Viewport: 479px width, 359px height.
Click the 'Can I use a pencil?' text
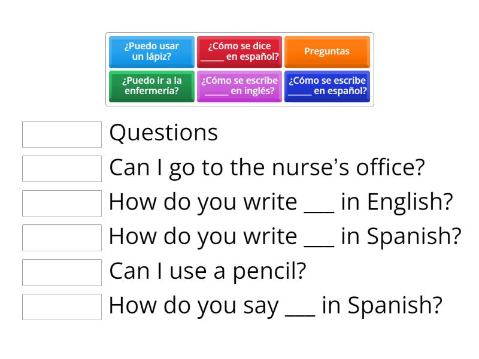point(207,272)
